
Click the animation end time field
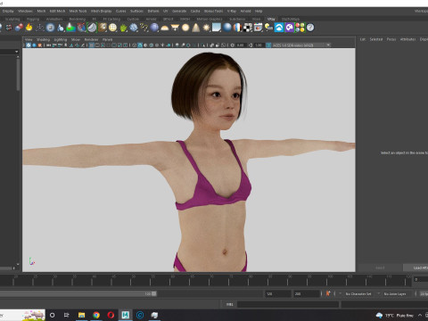(306, 293)
